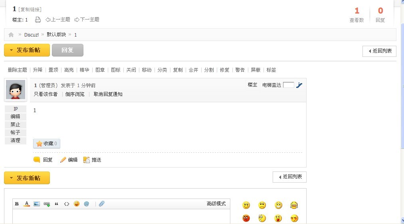Click top 返回列表 button

click(379, 51)
